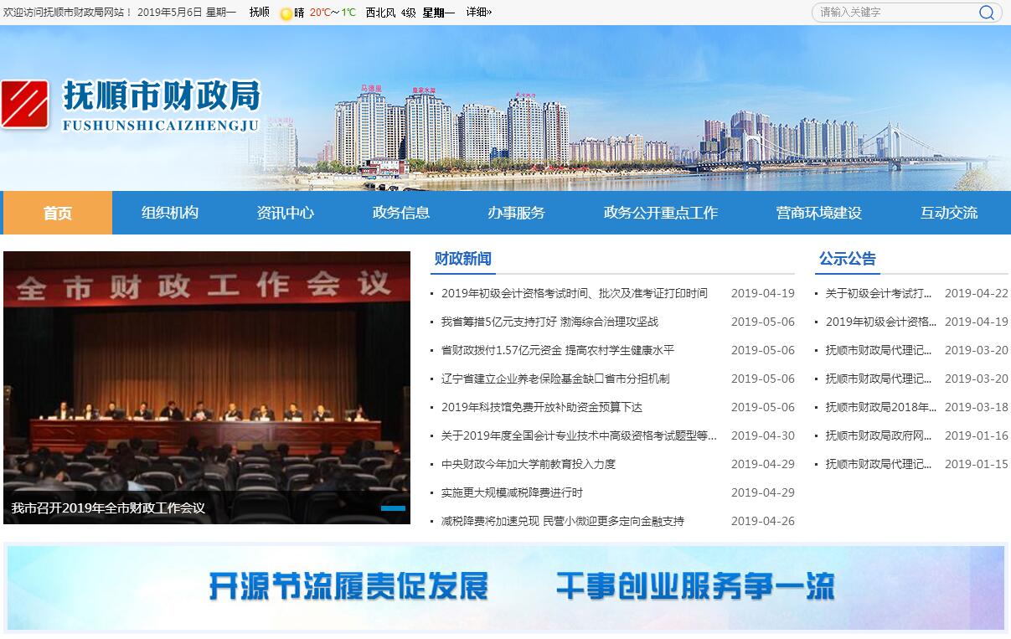1011x639 pixels.
Task: Type in the keyword search field
Action: (x=893, y=13)
